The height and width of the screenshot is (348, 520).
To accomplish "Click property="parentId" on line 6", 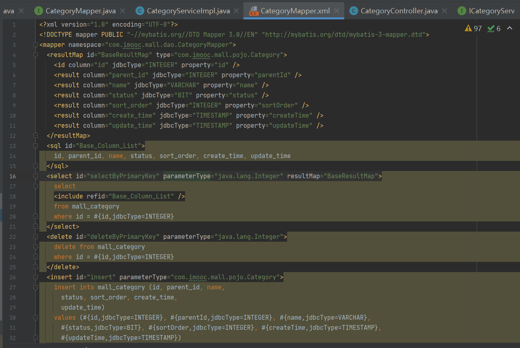I will (x=256, y=75).
